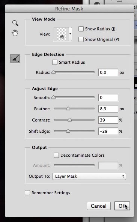
Task: Click the Shift Edge value field
Action: (x=108, y=131)
